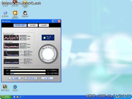Click the Show Desktop quick launch icon

(x=14, y=97)
